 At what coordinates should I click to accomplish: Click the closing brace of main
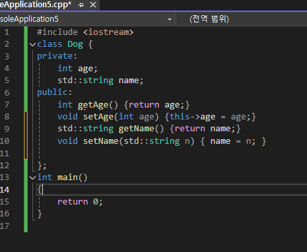40,214
